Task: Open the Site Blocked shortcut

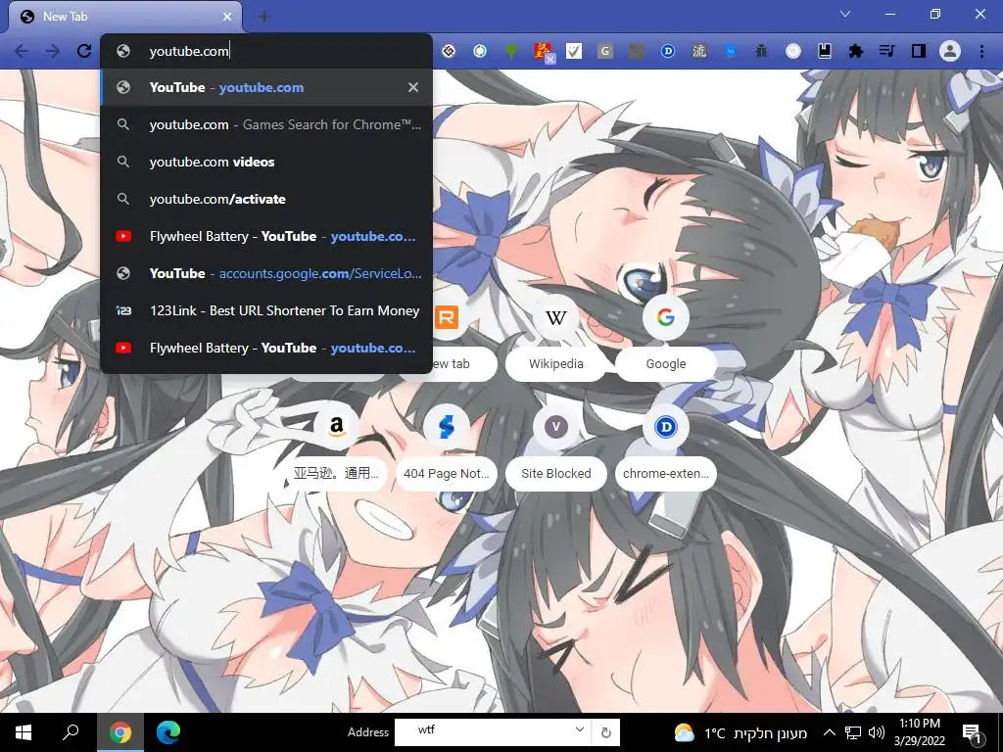Action: 556,446
